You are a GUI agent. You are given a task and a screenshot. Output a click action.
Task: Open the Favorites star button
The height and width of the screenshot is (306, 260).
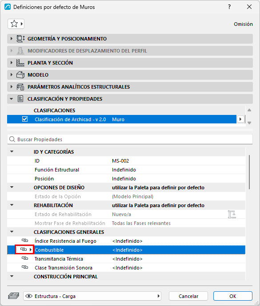(x=16, y=24)
